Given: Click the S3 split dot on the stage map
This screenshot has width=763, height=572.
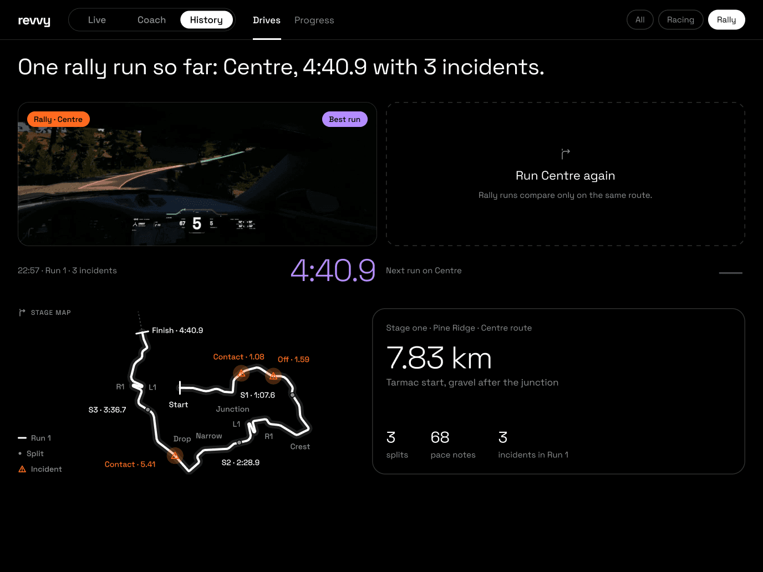Looking at the screenshot, I should (148, 410).
